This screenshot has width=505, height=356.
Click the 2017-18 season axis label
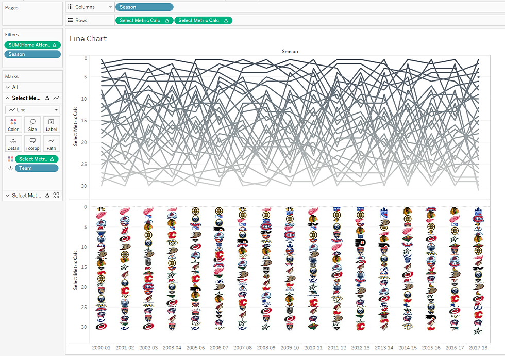pos(478,348)
